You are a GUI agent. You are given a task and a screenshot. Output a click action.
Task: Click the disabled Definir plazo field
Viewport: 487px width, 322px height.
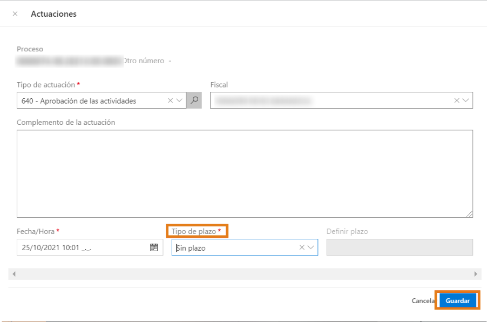(x=400, y=247)
